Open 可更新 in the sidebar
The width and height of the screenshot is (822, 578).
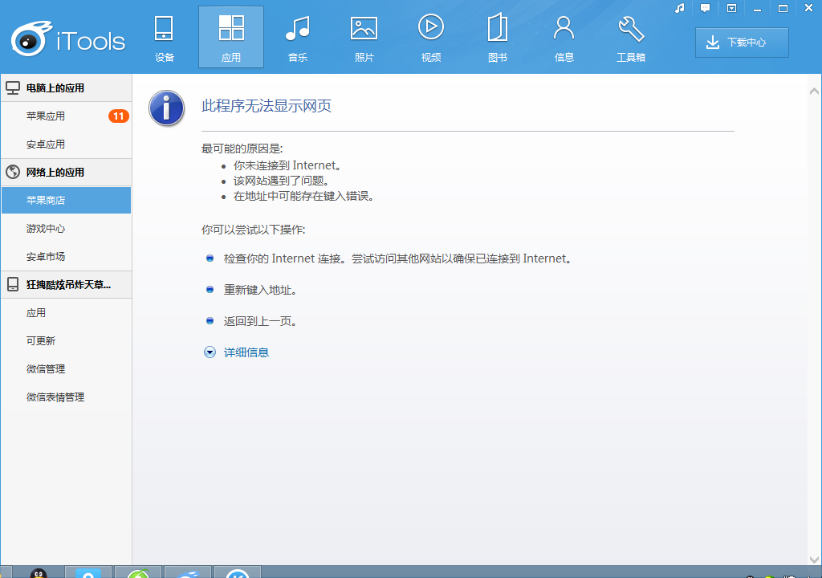66,341
